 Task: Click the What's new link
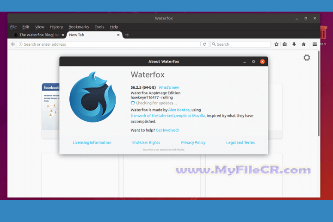[169, 87]
